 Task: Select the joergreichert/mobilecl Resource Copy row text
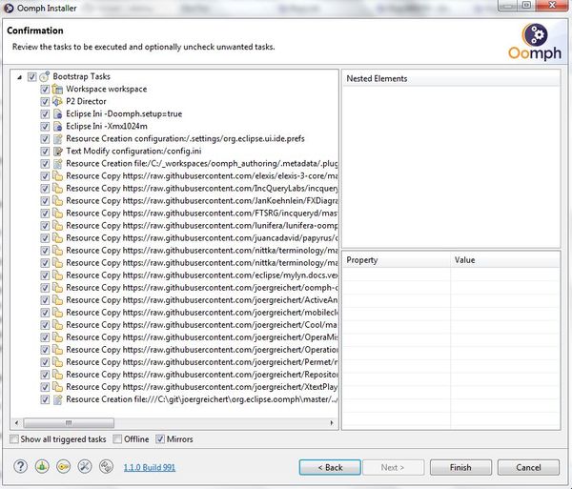[x=202, y=313]
